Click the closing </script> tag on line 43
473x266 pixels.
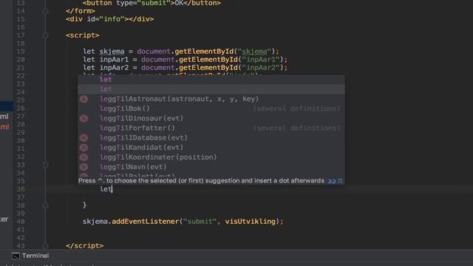84,246
